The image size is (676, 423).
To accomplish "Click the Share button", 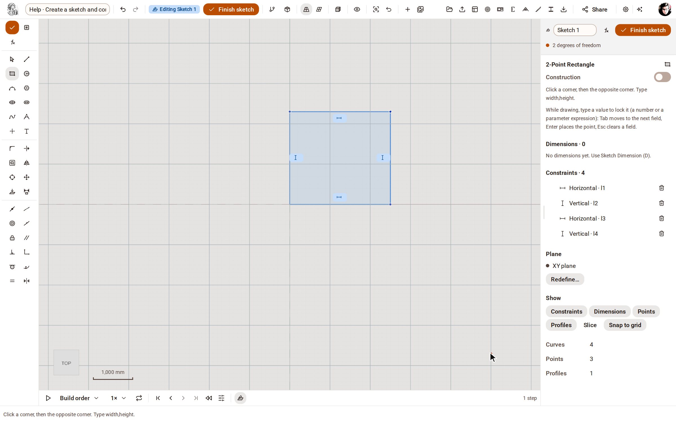I will click(x=594, y=9).
